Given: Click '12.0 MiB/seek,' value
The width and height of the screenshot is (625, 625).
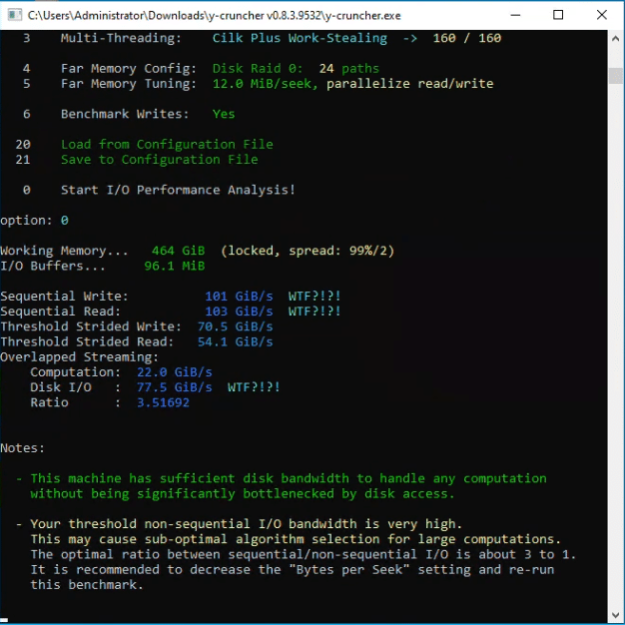Looking at the screenshot, I should [x=265, y=84].
